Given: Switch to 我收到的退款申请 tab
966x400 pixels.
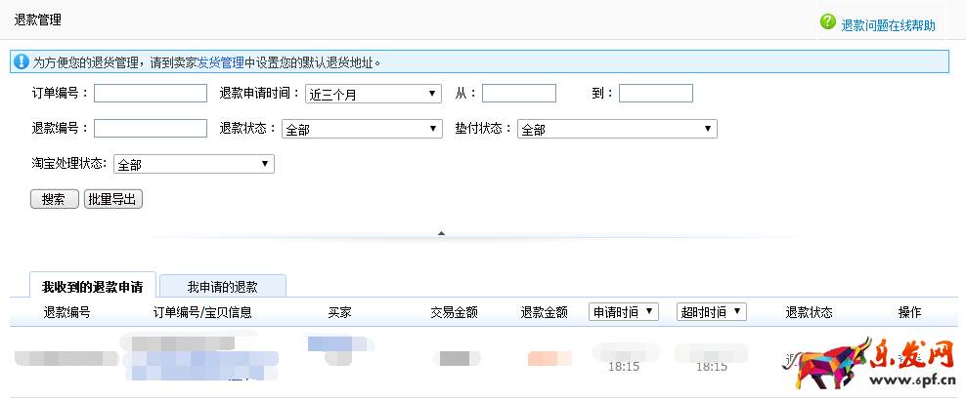Looking at the screenshot, I should click(92, 287).
